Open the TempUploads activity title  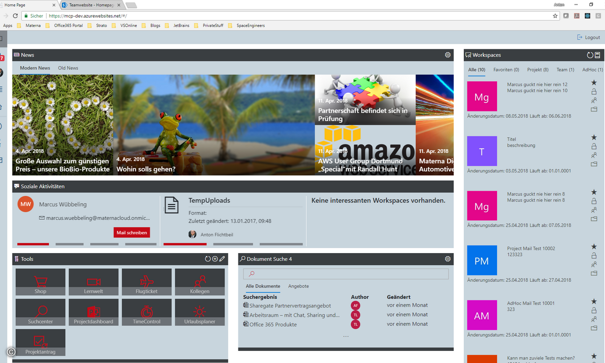[x=209, y=200]
